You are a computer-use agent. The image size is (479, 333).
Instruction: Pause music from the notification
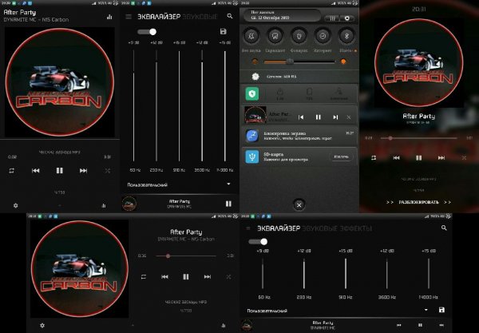coord(319,117)
